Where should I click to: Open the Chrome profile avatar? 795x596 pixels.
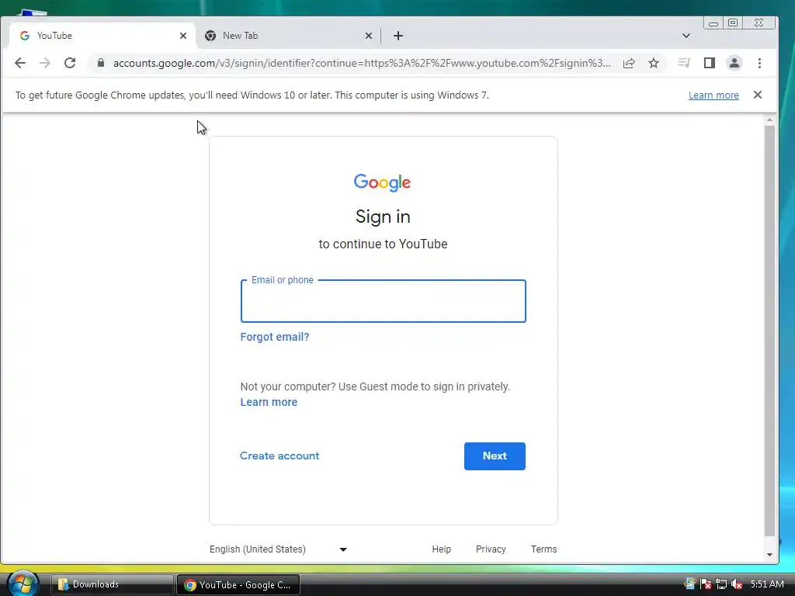[734, 63]
